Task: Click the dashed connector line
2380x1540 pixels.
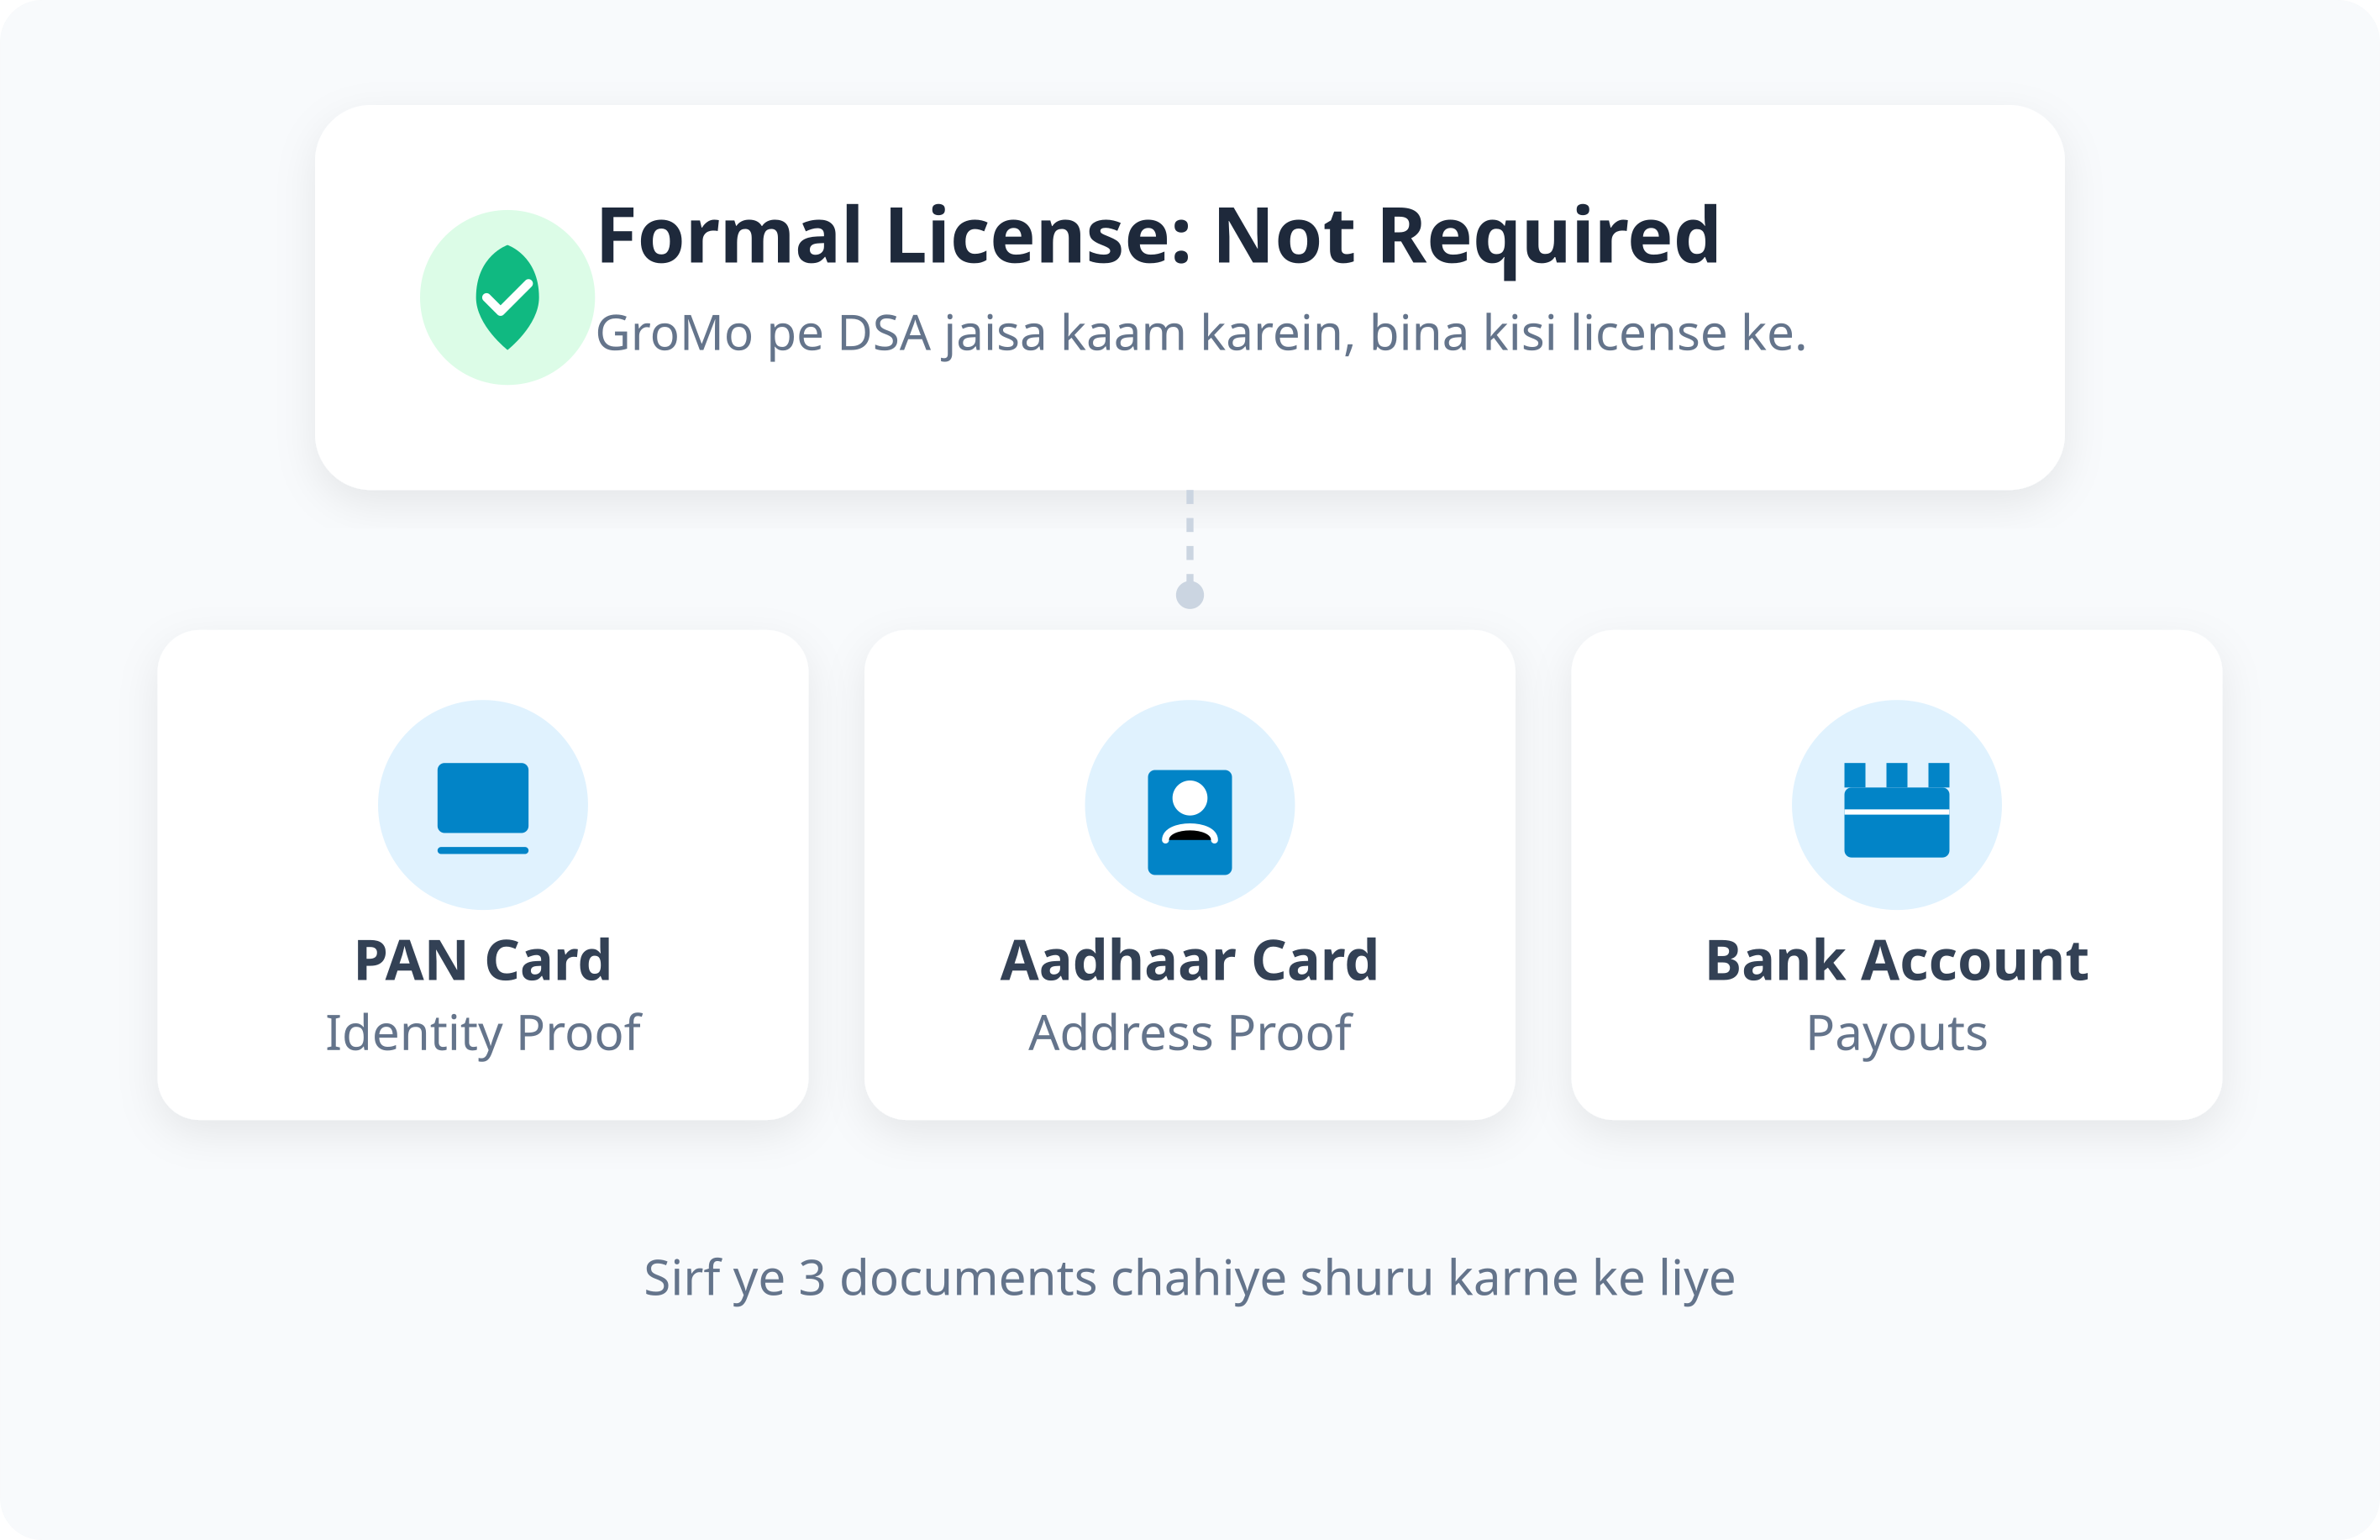Action: 1189,530
